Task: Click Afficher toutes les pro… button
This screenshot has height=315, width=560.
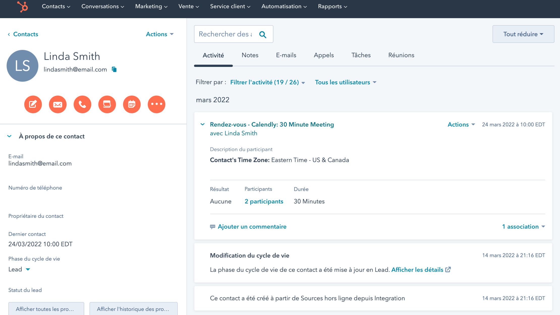Action: point(46,309)
